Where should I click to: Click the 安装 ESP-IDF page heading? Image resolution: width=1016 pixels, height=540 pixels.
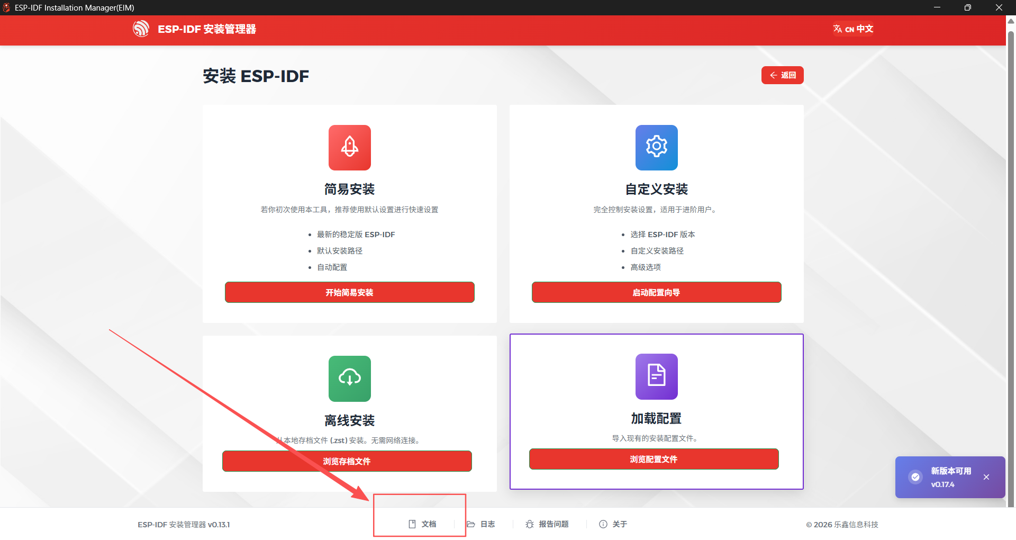pos(256,76)
